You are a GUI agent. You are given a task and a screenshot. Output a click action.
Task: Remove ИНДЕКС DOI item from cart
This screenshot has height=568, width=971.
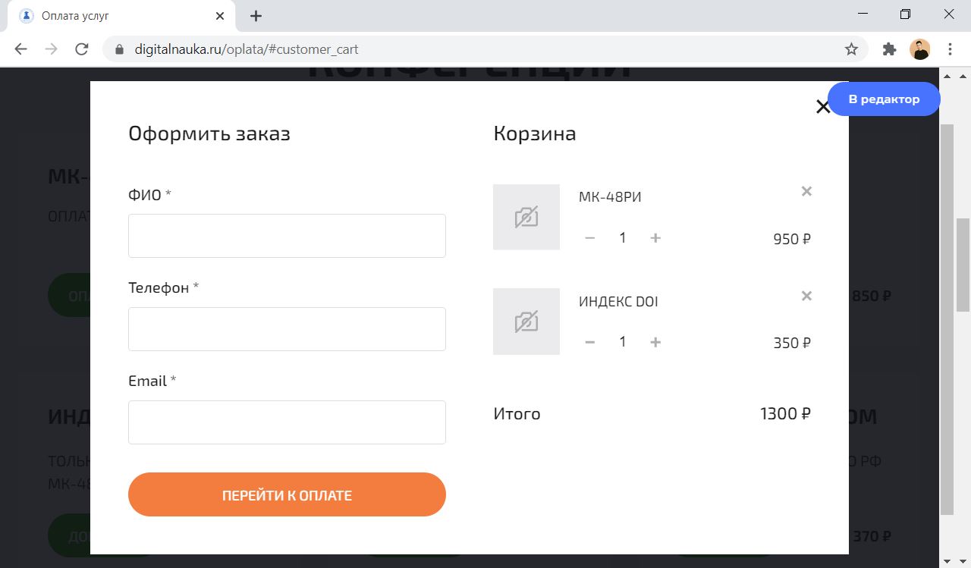(x=806, y=296)
